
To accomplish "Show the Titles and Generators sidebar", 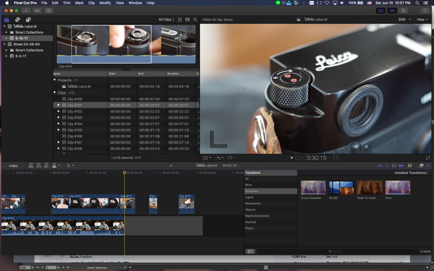I will pos(28,19).
